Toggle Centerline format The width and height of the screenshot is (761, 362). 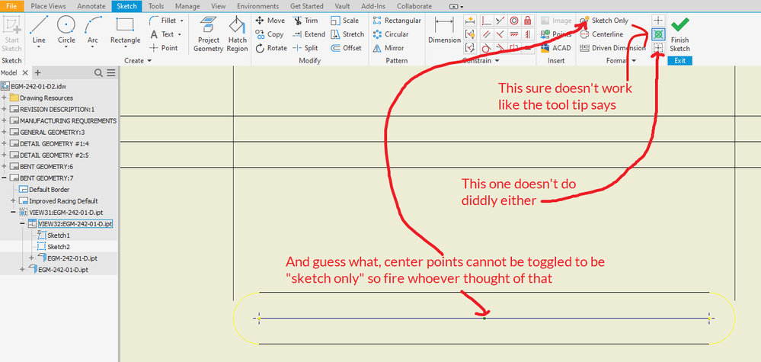601,34
